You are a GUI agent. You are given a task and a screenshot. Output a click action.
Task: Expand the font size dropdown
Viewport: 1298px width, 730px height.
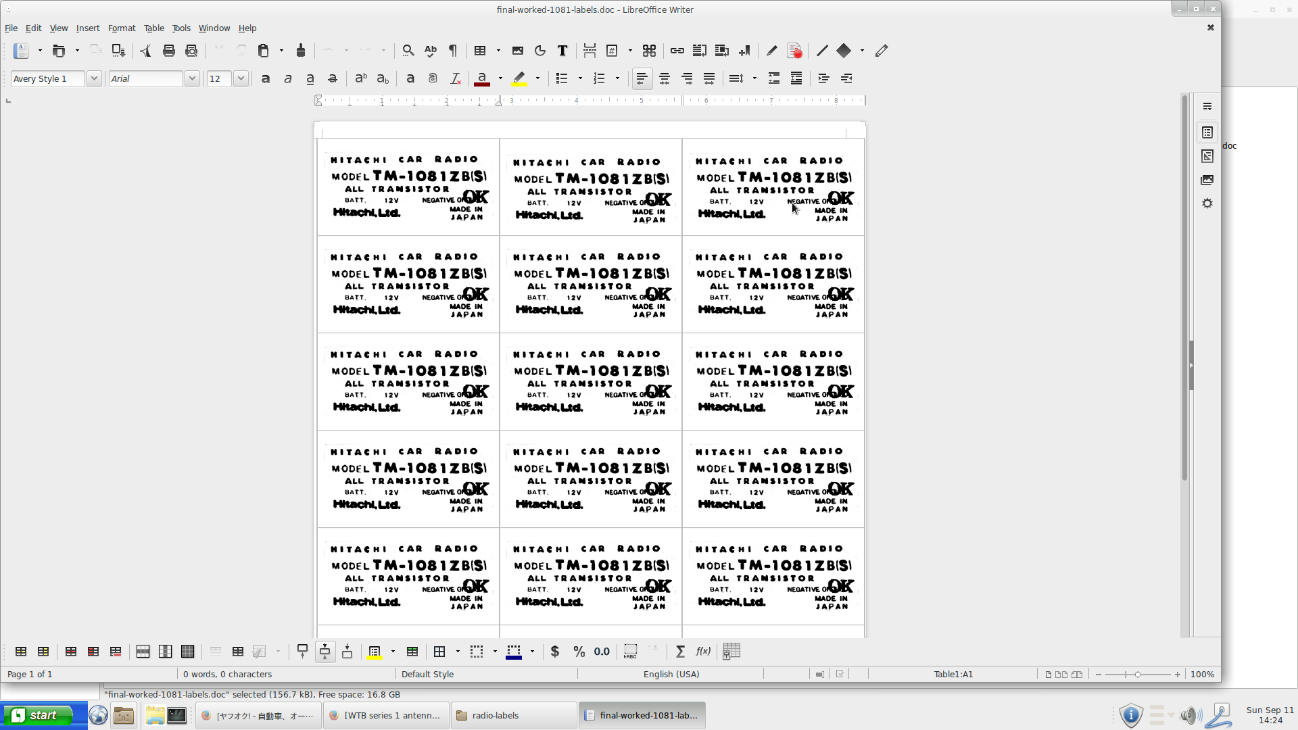tap(241, 79)
